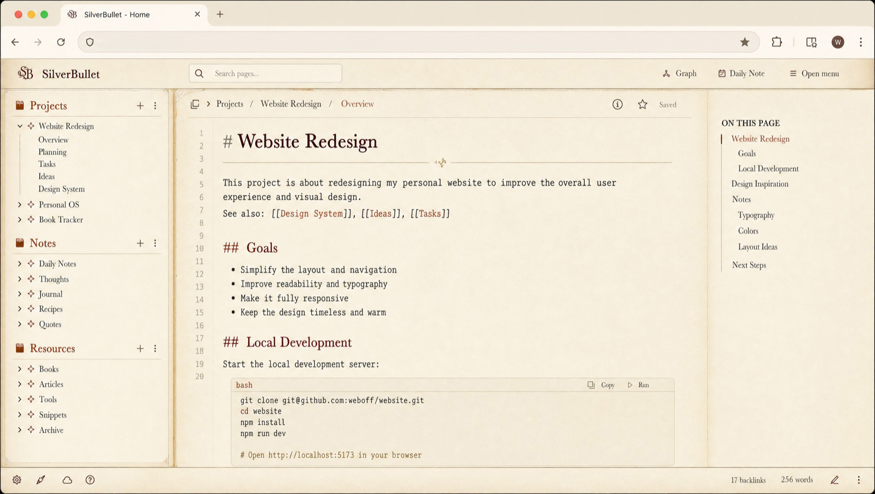Click the pages icon in breadcrumb bar
The height and width of the screenshot is (494, 875).
[x=195, y=104]
